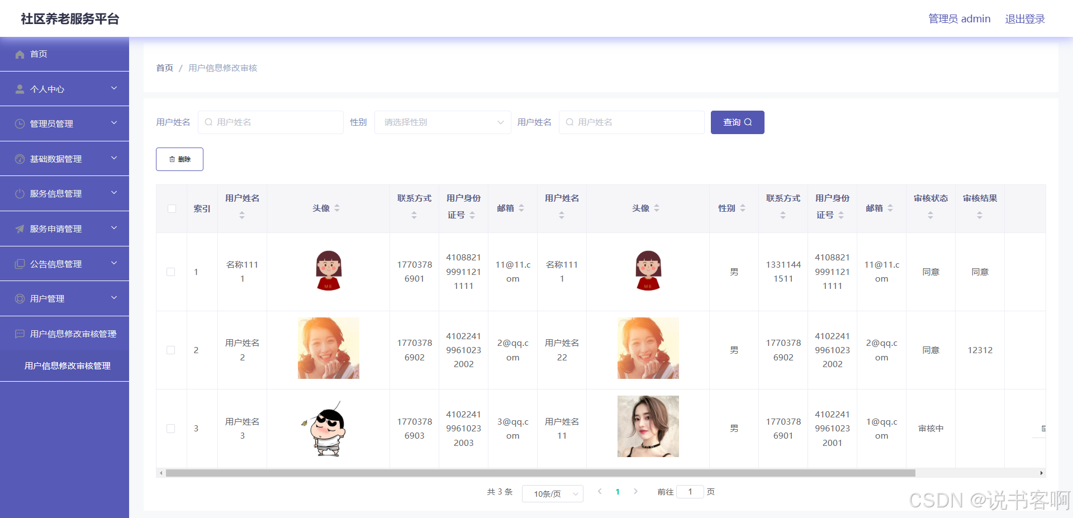This screenshot has height=518, width=1073.
Task: Click the 个人中心 user icon
Action: tap(20, 88)
